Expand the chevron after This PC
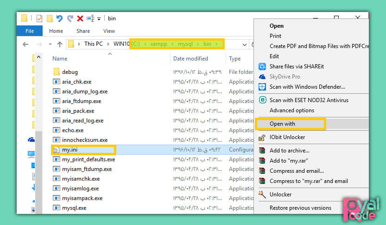Screen dimensions: 386x225 tap(108, 44)
